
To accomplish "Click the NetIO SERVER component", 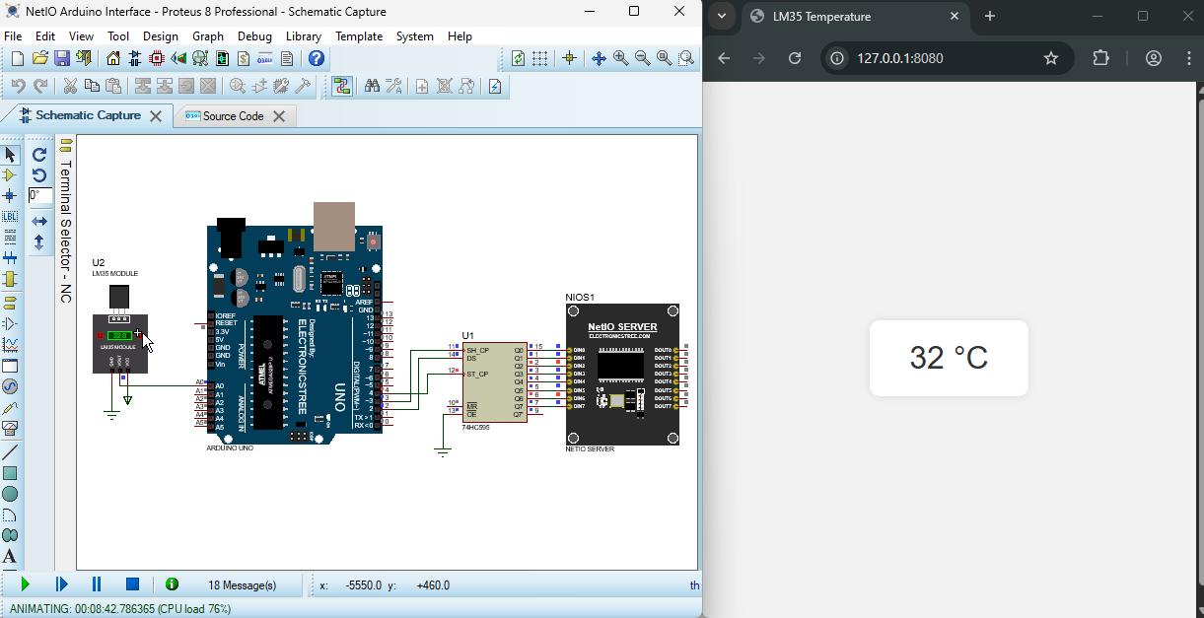I will pos(622,375).
